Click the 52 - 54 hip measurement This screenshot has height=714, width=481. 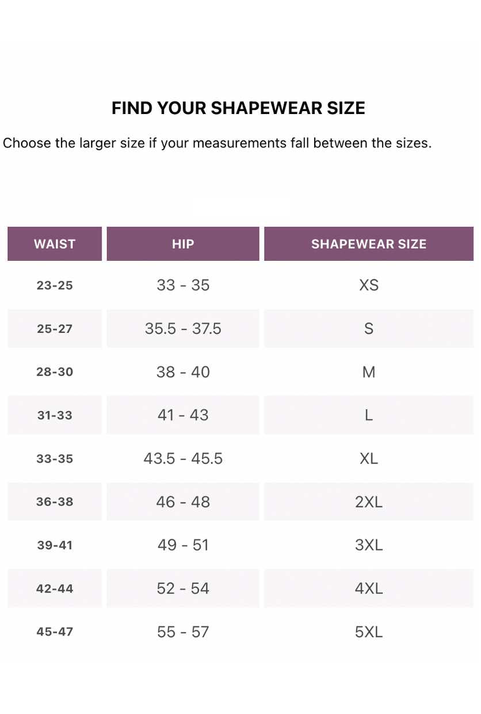pos(183,588)
